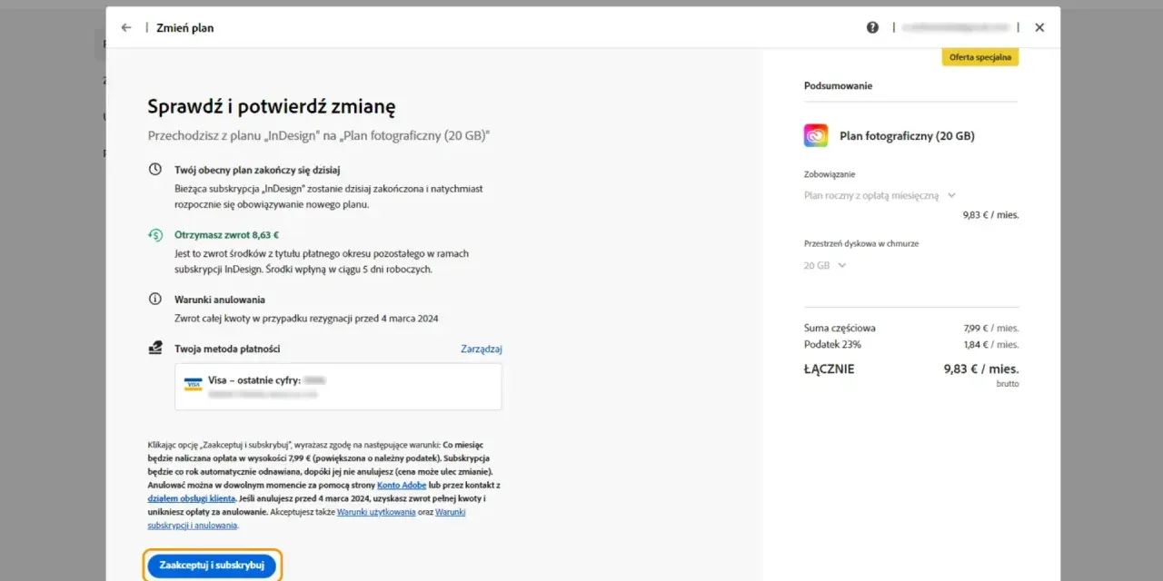Click the 'Warunki anulowania' heading text
1163x581 pixels.
(x=220, y=299)
